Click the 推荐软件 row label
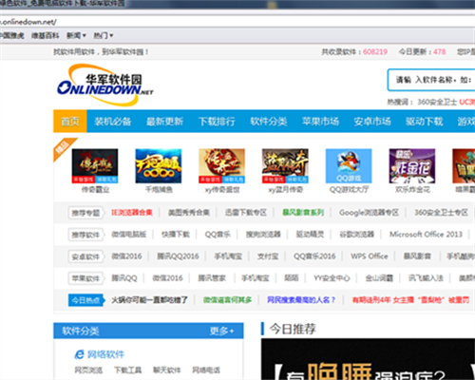Screen dimensions: 475x380 [x=85, y=235]
